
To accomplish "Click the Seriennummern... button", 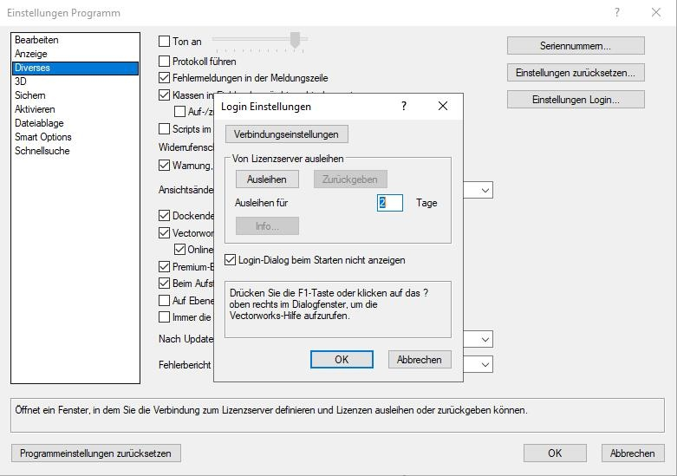I will point(576,46).
